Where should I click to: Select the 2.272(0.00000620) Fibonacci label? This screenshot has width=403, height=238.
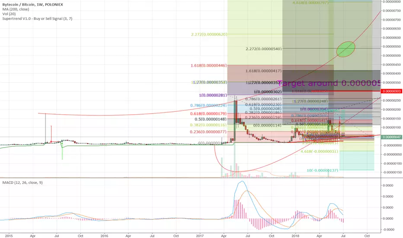[209, 34]
